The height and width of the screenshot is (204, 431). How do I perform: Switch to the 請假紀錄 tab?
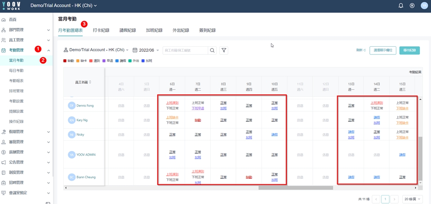[x=128, y=31]
